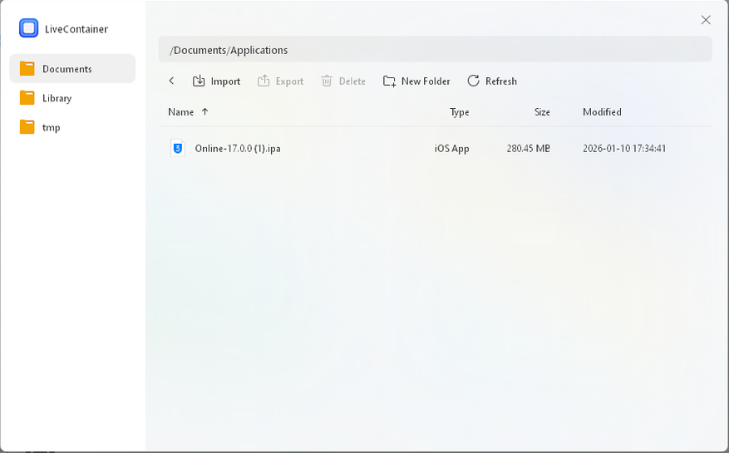Viewport: 729px width, 453px height.
Task: Click the Delete trash icon
Action: tap(327, 81)
